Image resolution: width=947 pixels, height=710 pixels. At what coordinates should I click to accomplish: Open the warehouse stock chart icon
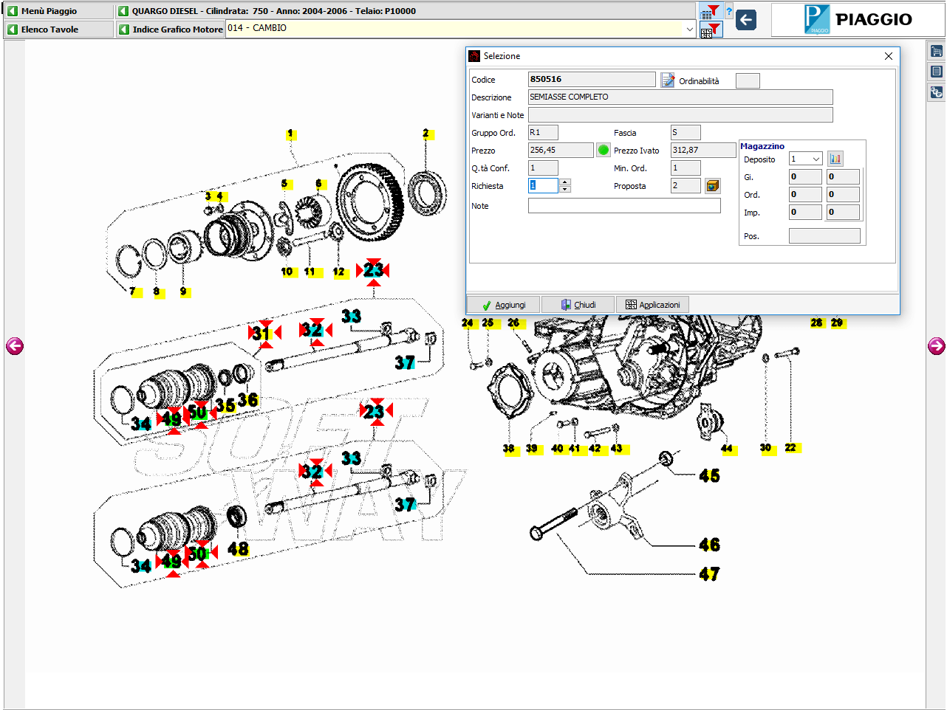pyautogui.click(x=835, y=159)
